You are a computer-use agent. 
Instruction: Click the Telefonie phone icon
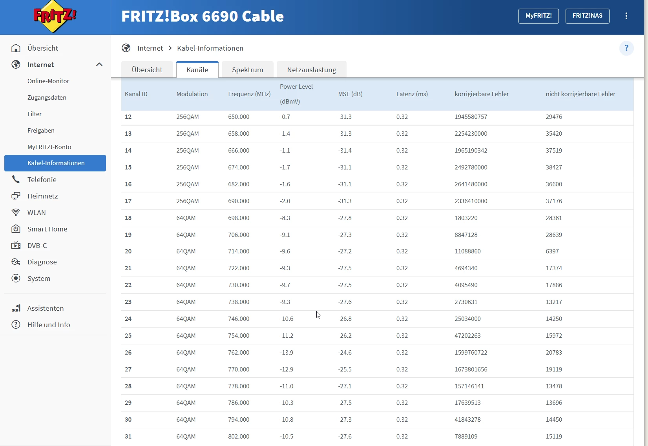pyautogui.click(x=16, y=180)
